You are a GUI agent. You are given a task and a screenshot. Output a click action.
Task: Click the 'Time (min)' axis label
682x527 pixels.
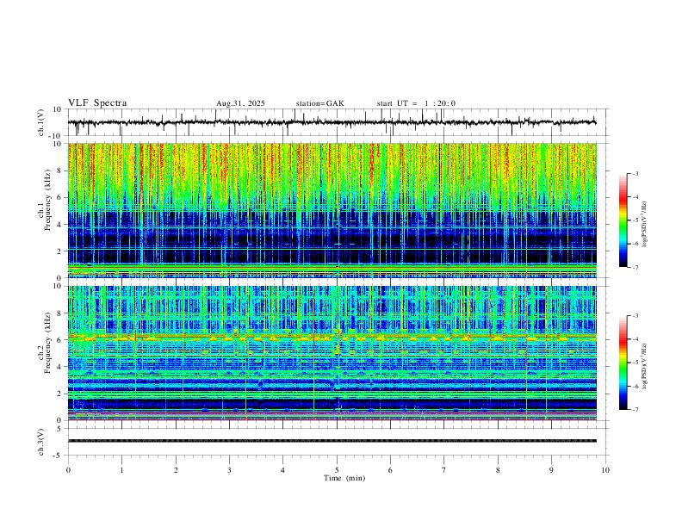(344, 478)
